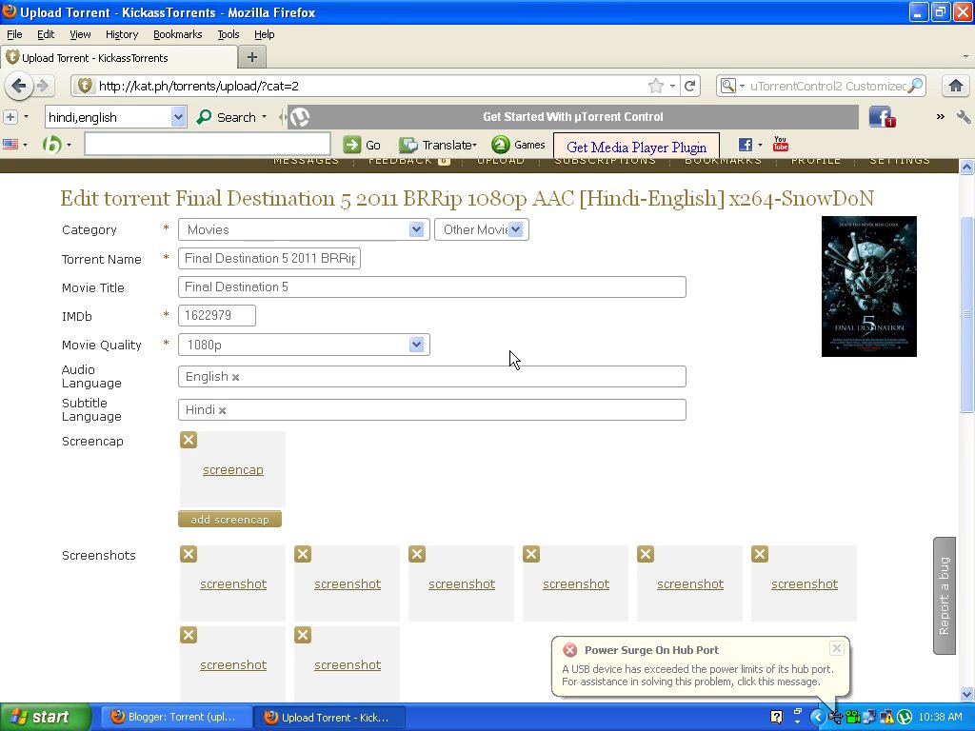Screen dimensions: 975x731
Task: Open the green Games toolbar icon
Action: tap(518, 145)
